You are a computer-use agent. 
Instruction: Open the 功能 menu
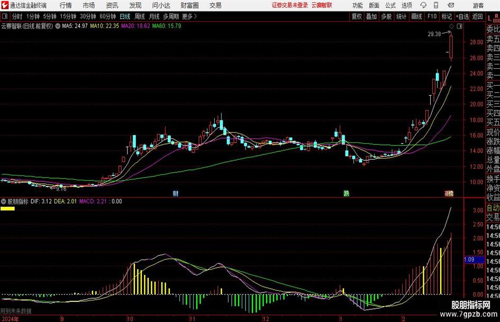[358, 5]
